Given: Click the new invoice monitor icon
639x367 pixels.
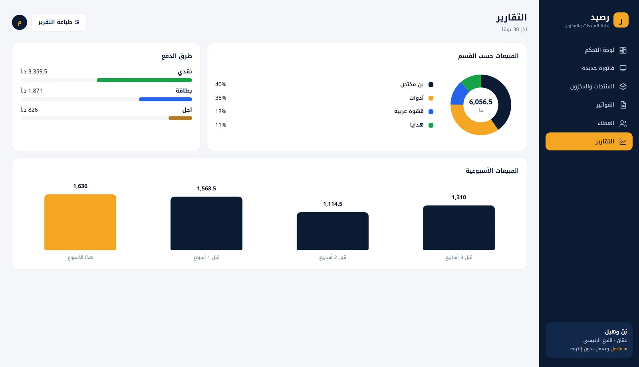Looking at the screenshot, I should pyautogui.click(x=623, y=69).
